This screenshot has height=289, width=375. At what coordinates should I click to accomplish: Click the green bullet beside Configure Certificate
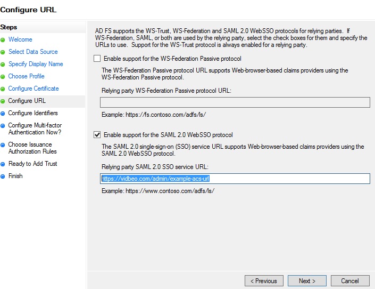tap(3, 89)
